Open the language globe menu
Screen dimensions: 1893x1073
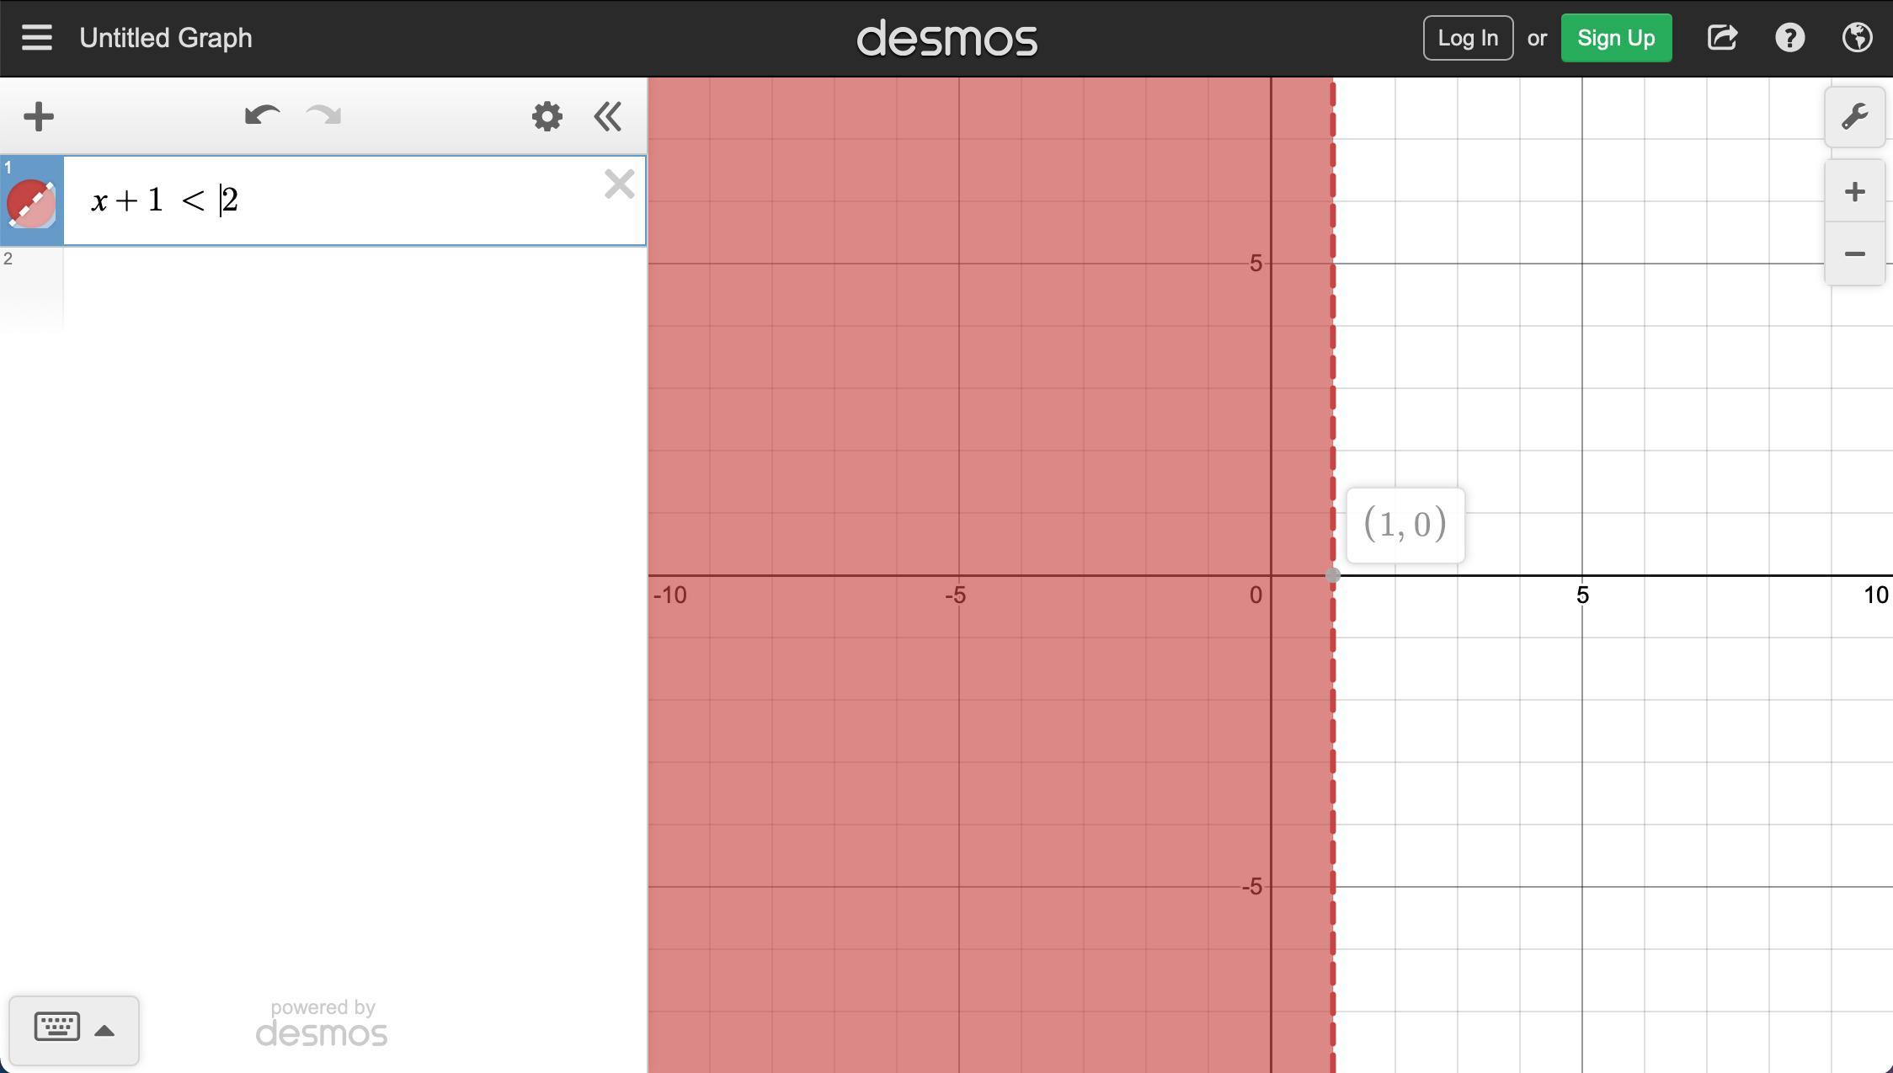click(x=1857, y=38)
